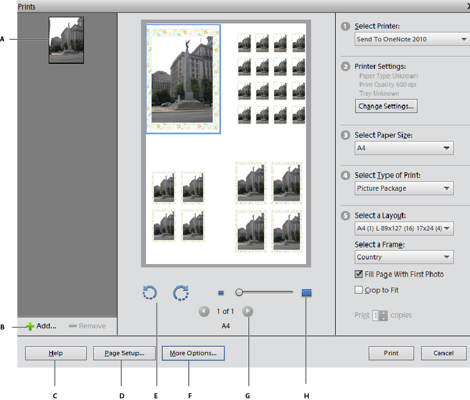Rotate the photo counterclockwise

point(149,293)
